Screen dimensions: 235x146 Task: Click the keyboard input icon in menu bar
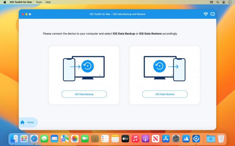point(212,2)
